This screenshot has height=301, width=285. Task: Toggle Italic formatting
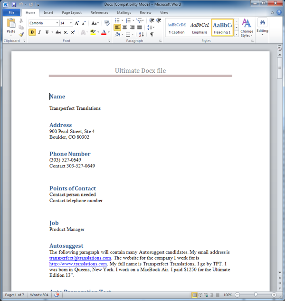click(39, 32)
